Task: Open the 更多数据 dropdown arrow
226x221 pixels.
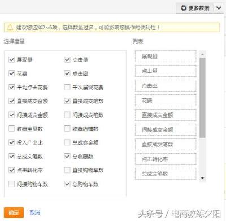Action: click(x=219, y=8)
